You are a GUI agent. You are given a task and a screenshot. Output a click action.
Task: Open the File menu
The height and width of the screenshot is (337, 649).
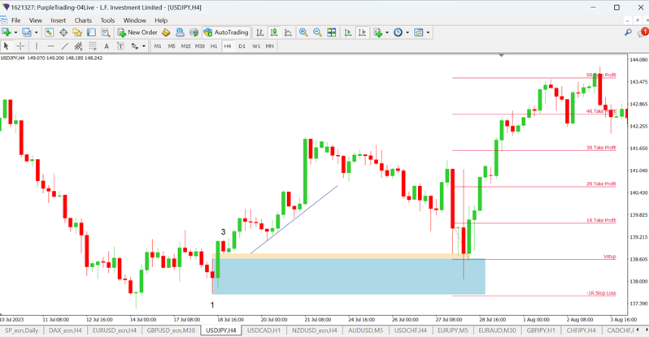(16, 20)
